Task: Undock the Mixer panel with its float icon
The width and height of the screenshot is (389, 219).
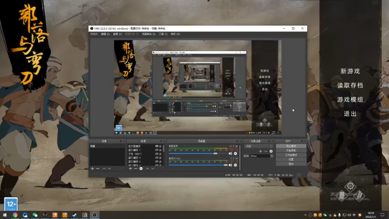Action: (x=237, y=141)
